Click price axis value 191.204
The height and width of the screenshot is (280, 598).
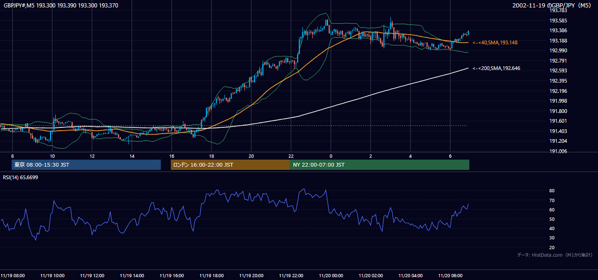click(x=558, y=141)
